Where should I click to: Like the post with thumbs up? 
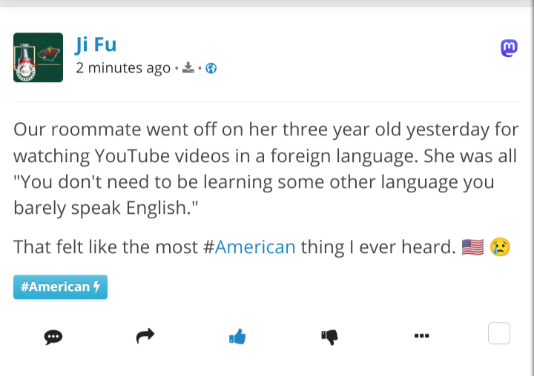(x=237, y=337)
